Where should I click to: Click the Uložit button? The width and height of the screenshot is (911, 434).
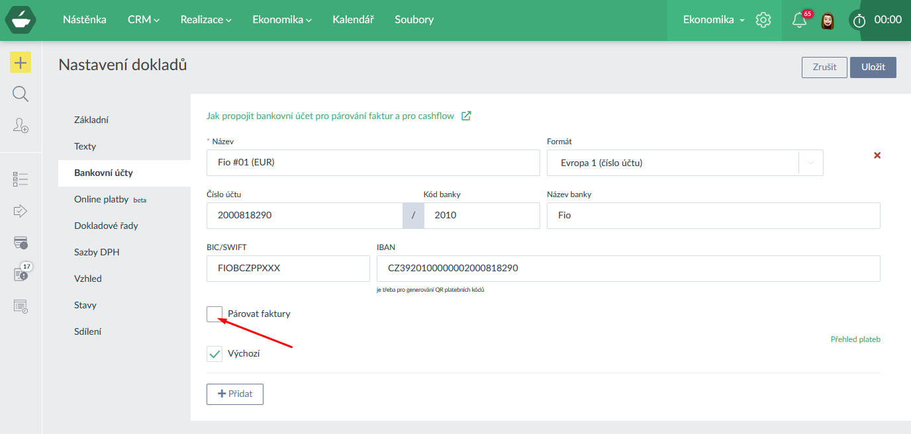873,67
